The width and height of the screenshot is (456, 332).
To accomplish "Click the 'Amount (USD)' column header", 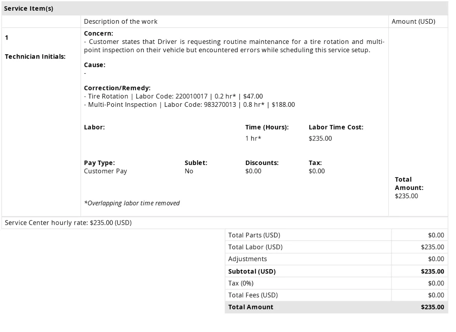I will point(413,21).
